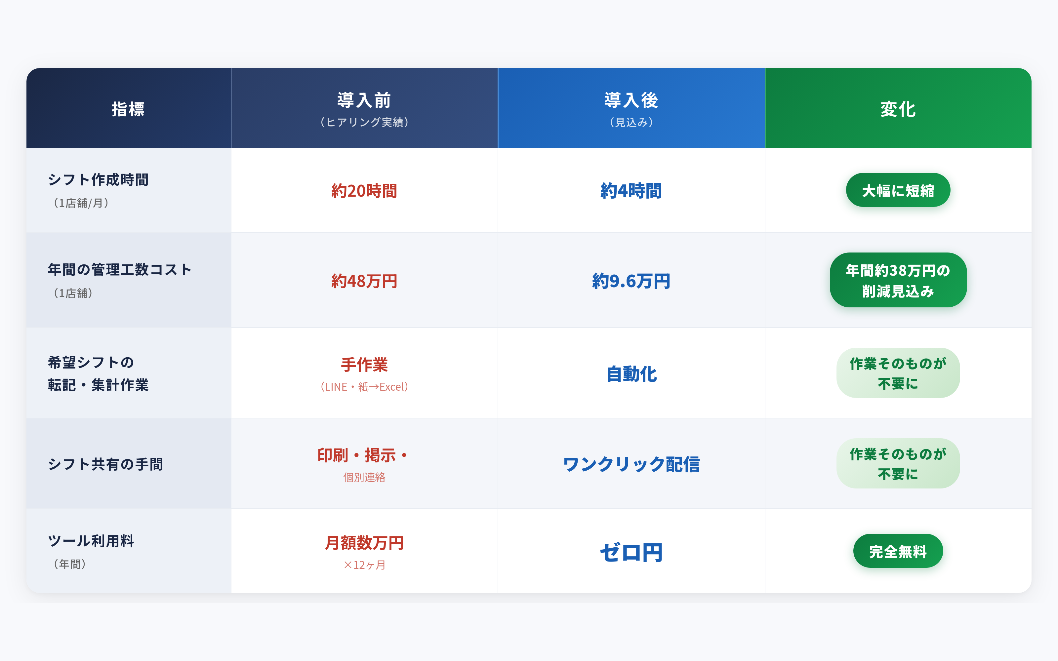Click the blue 約4時間 value
Screen dimensions: 1058x661
631,191
